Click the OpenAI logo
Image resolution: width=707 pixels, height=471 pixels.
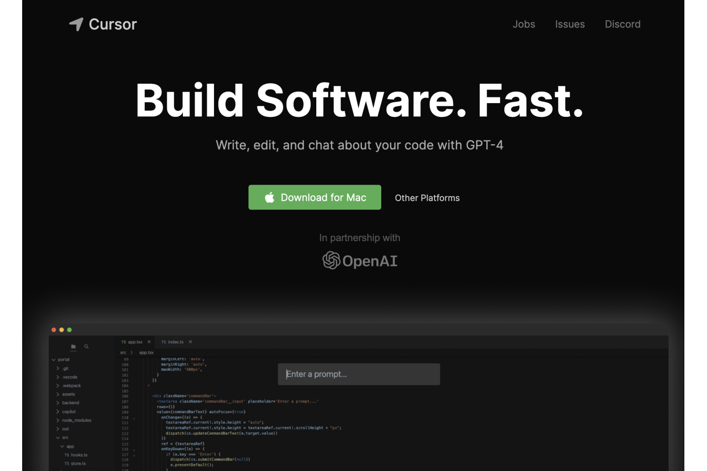coord(360,260)
